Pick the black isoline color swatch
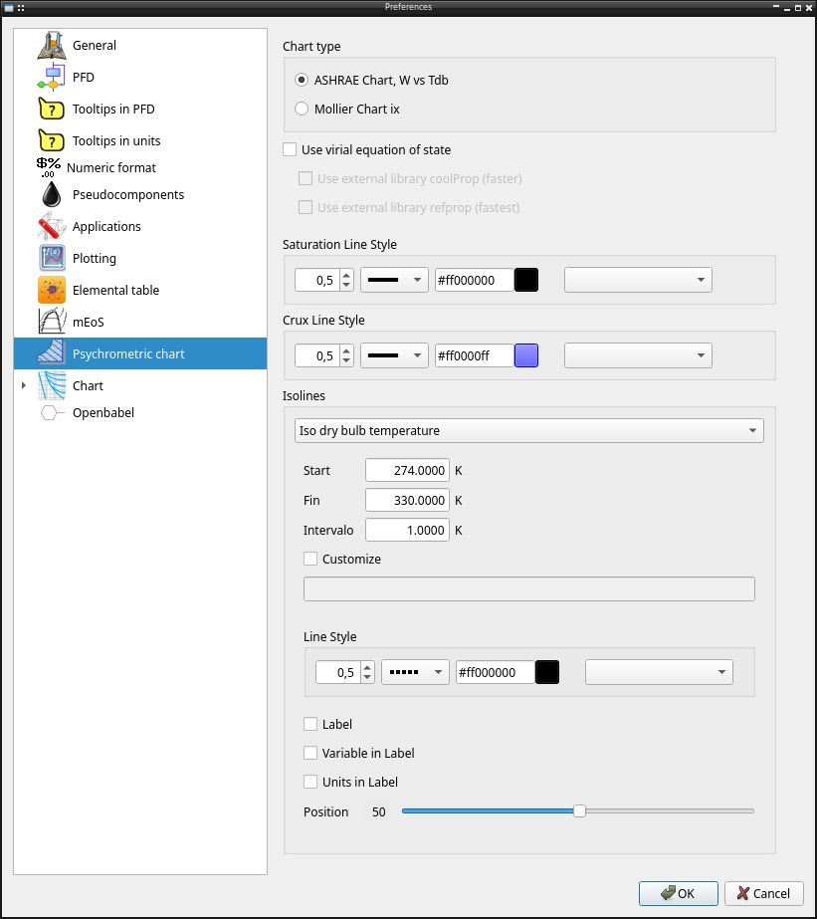817x919 pixels. pos(547,672)
